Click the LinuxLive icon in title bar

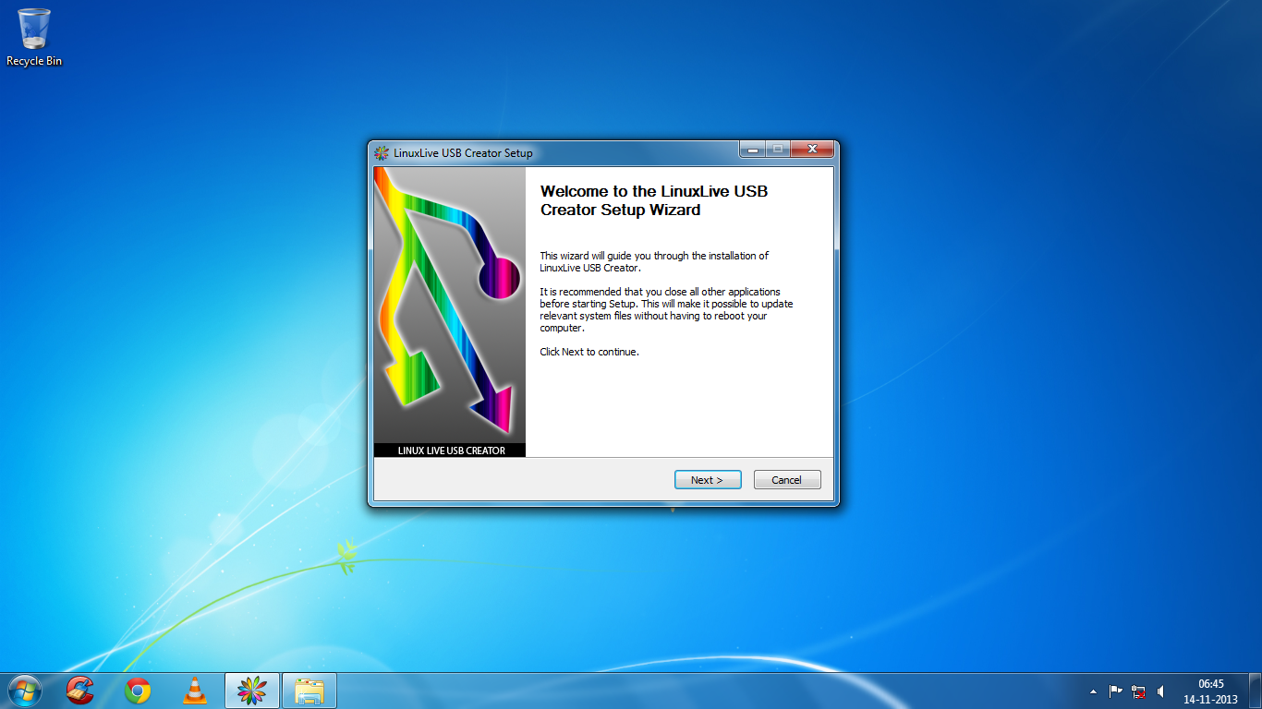click(x=382, y=153)
